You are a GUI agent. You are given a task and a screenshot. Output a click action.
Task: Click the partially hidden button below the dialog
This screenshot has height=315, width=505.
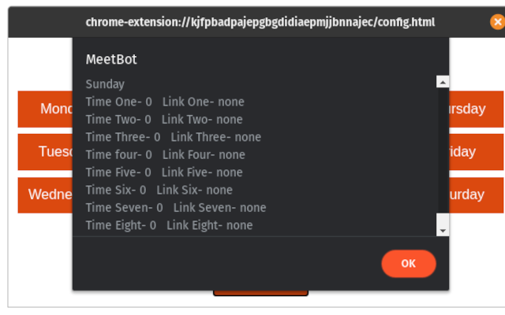coord(260,293)
